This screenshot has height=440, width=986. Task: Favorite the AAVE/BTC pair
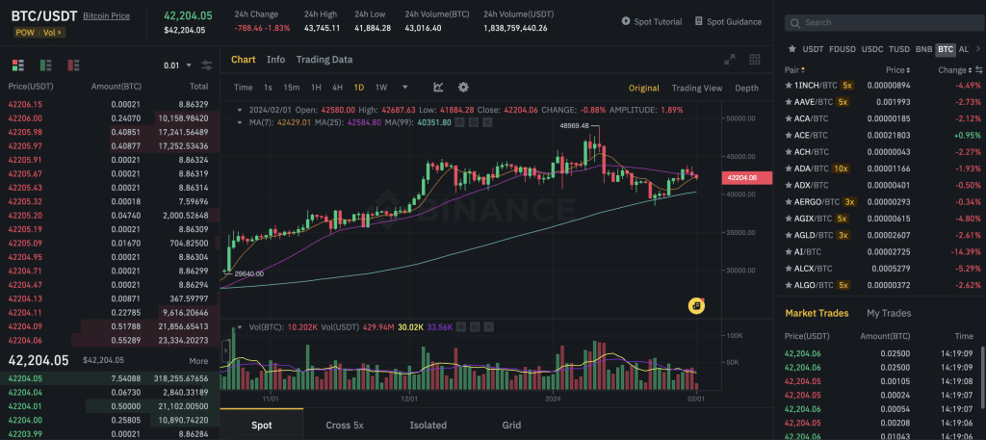[789, 102]
